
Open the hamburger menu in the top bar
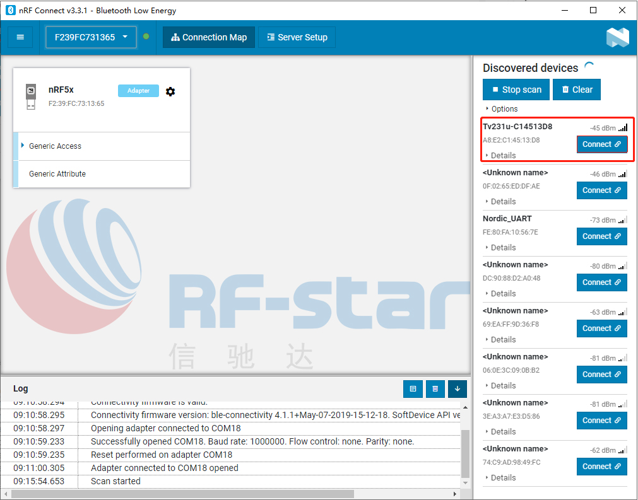20,37
